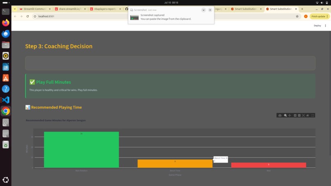Open LibreOffice Writer from the dock

point(6,67)
